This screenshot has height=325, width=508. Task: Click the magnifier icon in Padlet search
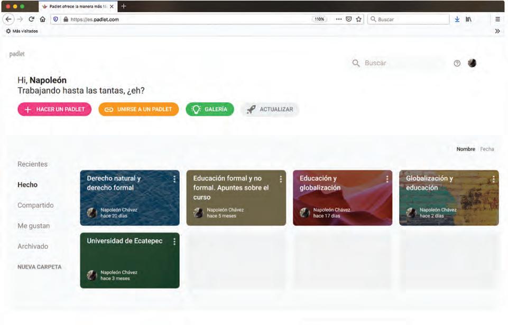[356, 63]
